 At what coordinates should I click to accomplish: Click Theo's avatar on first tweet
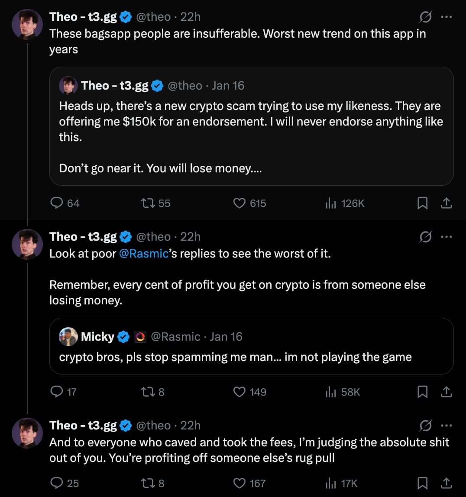tap(27, 24)
